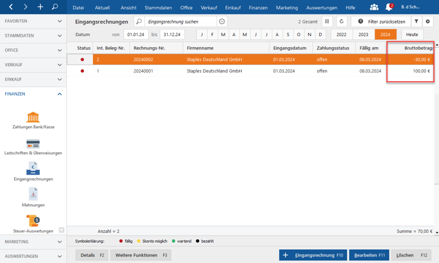The width and height of the screenshot is (439, 263).
Task: Open Steuer-Auswertungen icon
Action: pos(33,222)
